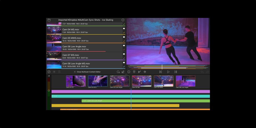Adjust the audio level slider knob
Viewport: 256px width, 128px height.
[49, 91]
